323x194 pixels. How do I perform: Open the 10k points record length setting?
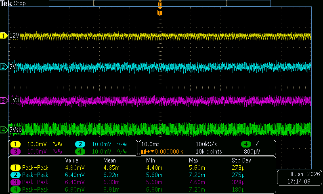click(208, 152)
